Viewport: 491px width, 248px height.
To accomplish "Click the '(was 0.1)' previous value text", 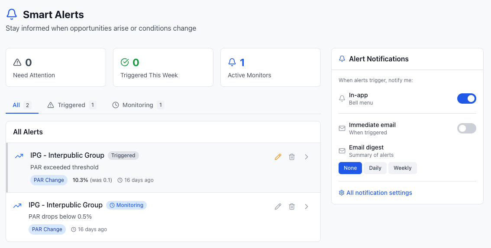I will pos(101,180).
